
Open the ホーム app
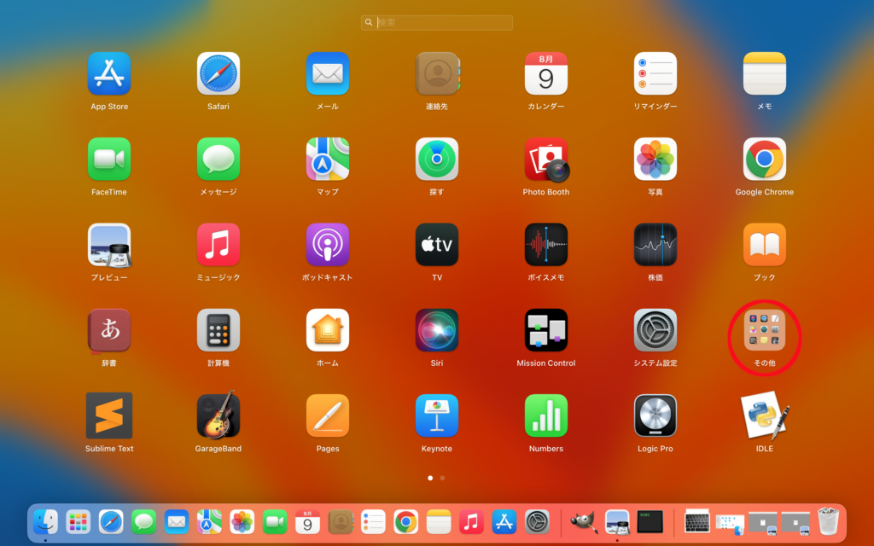[x=328, y=330]
